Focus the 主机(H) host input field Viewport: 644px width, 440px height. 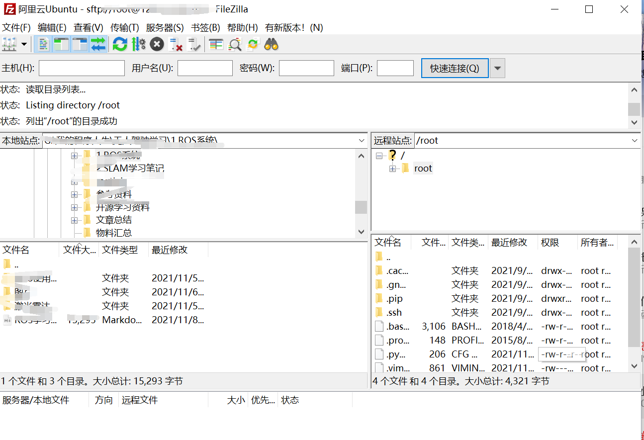(82, 68)
